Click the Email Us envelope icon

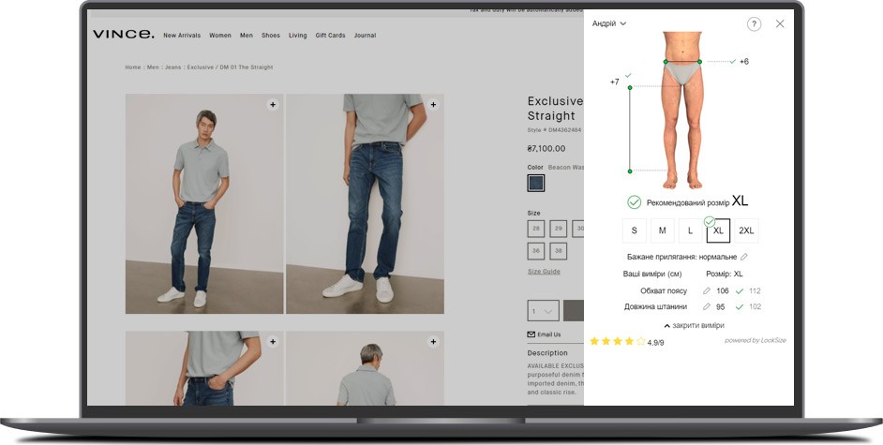pyautogui.click(x=531, y=334)
